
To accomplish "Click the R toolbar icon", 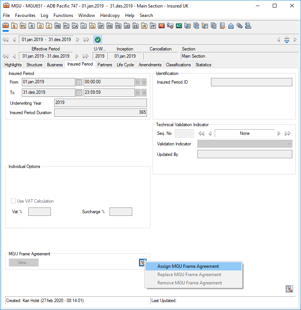I will coord(32,26).
